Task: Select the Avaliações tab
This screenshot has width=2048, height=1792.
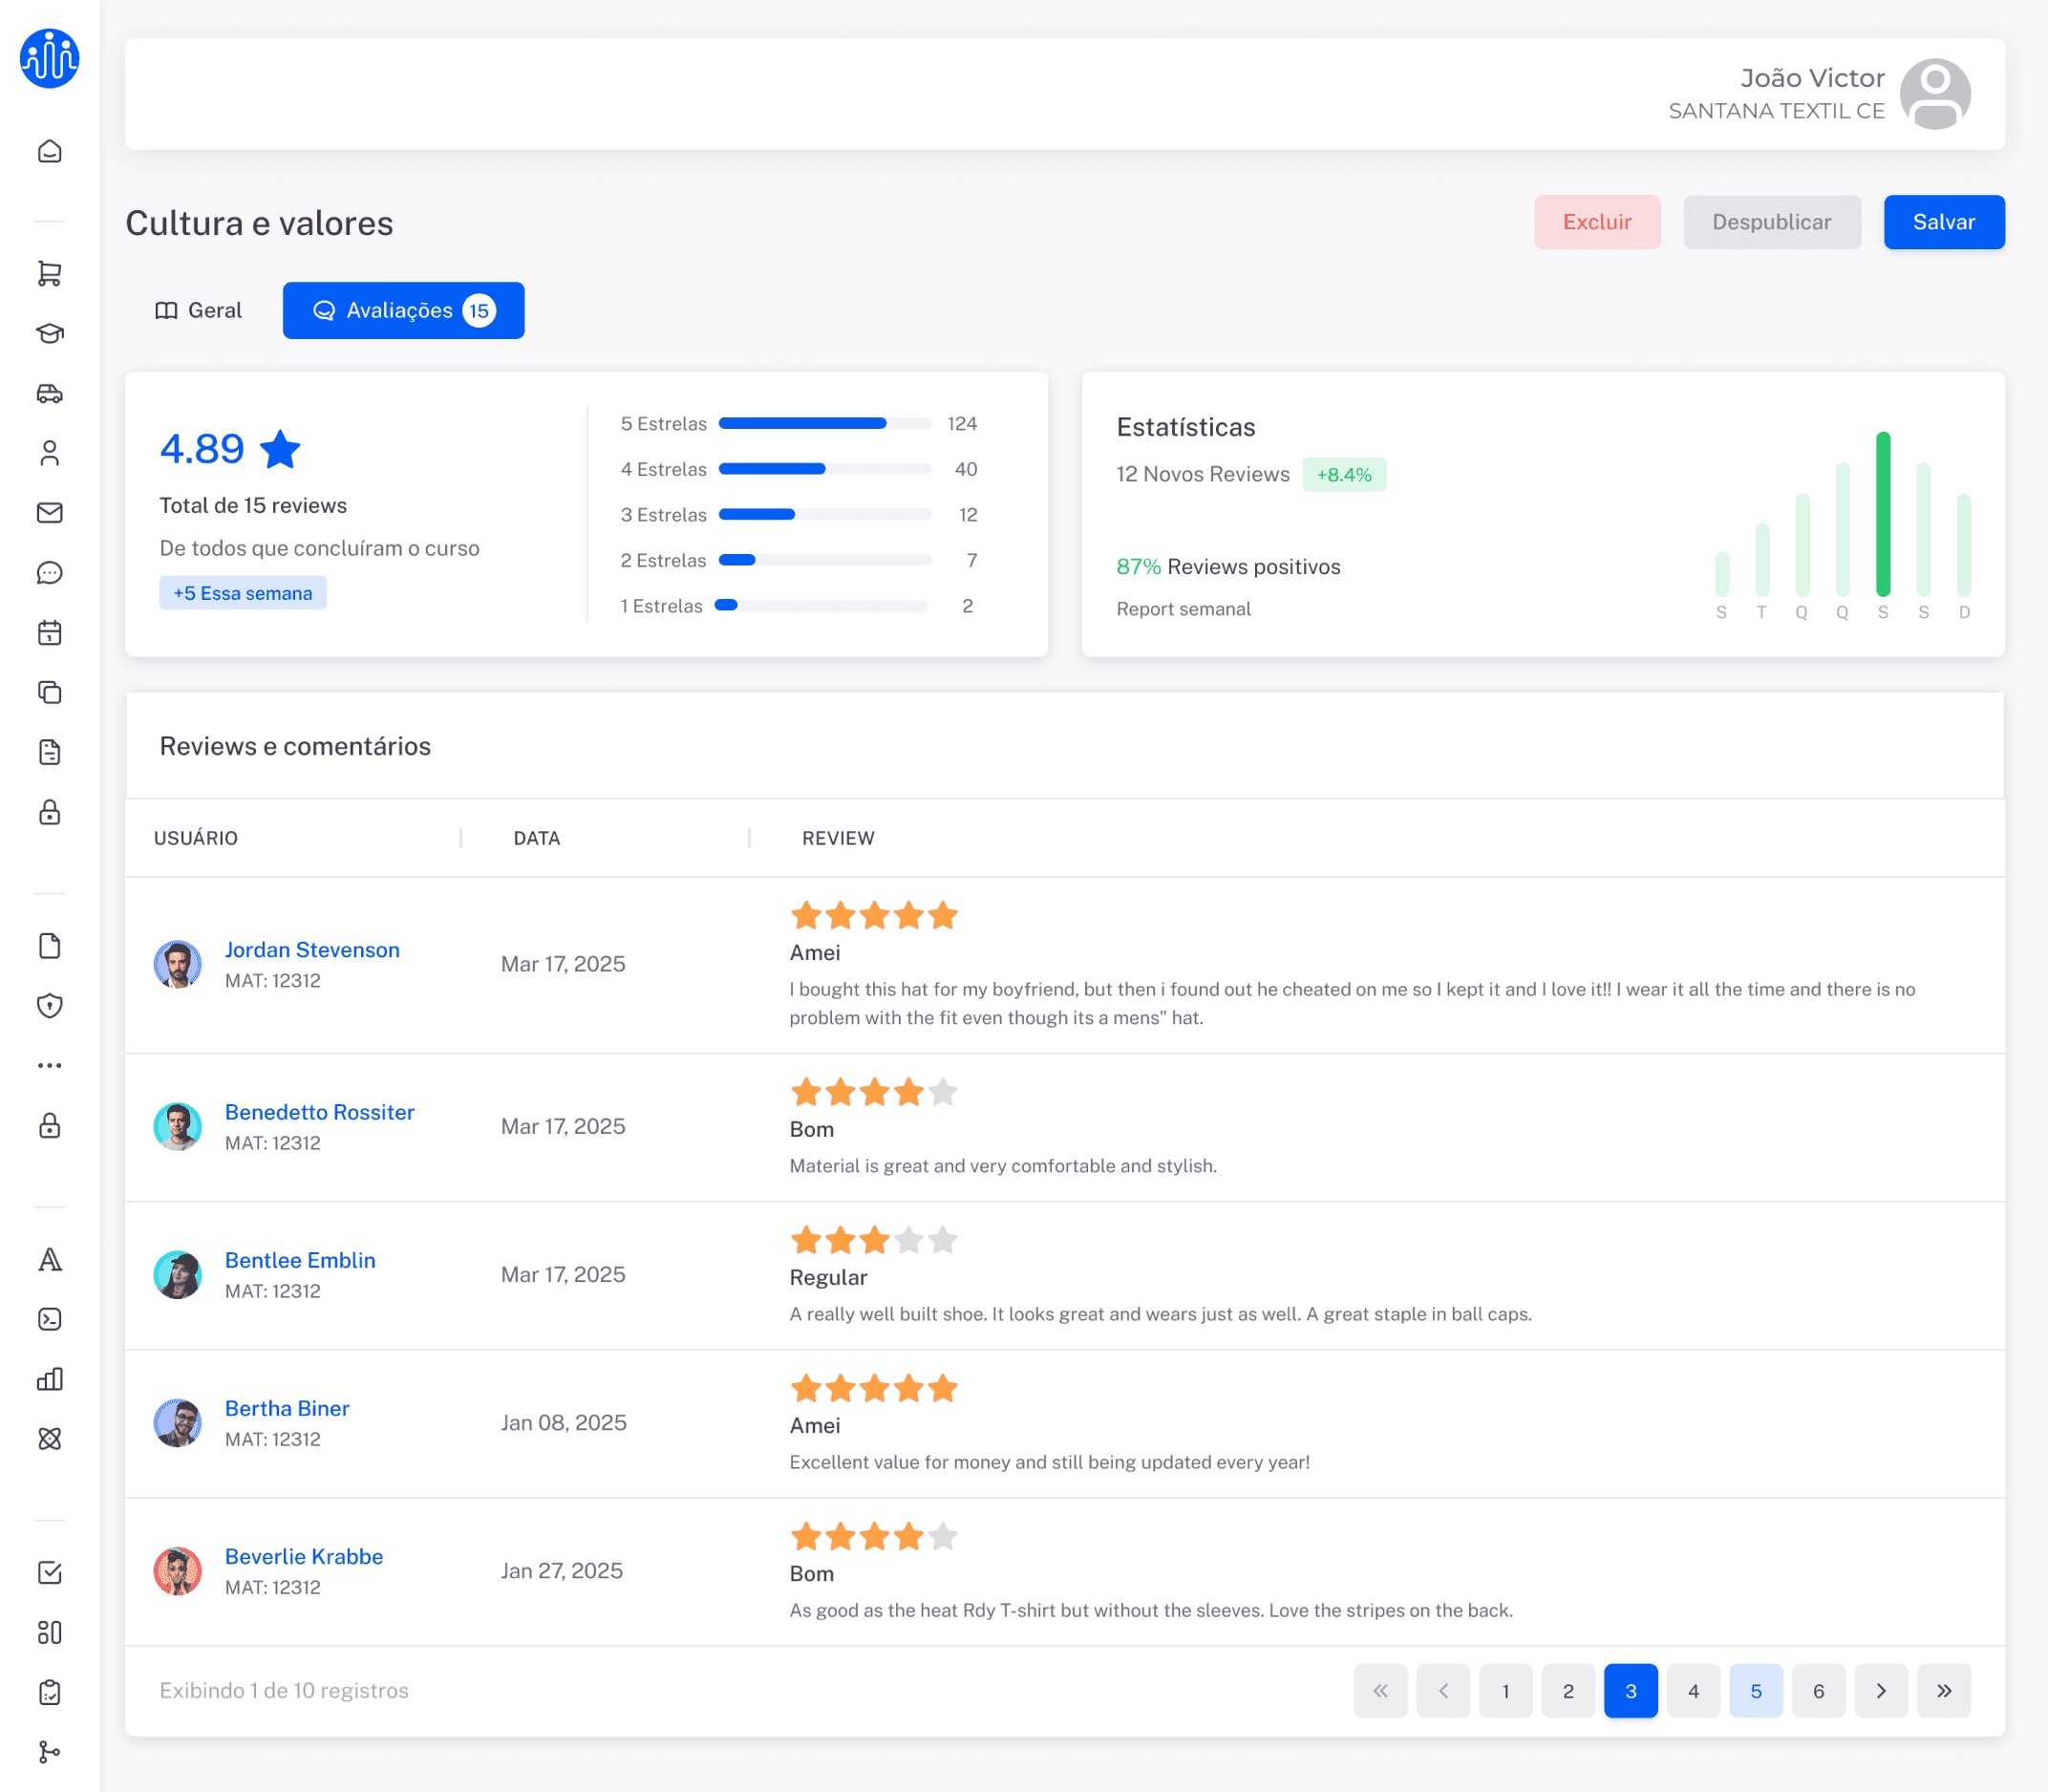Action: click(x=403, y=310)
